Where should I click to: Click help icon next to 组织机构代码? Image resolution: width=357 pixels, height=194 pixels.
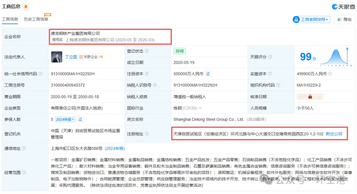coord(278,85)
